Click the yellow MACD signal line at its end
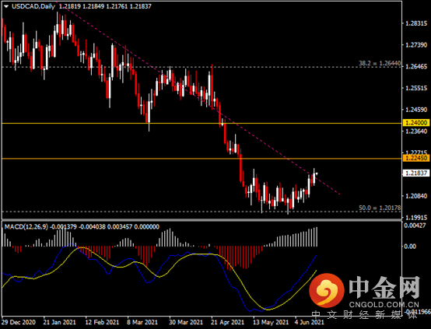 click(x=316, y=271)
